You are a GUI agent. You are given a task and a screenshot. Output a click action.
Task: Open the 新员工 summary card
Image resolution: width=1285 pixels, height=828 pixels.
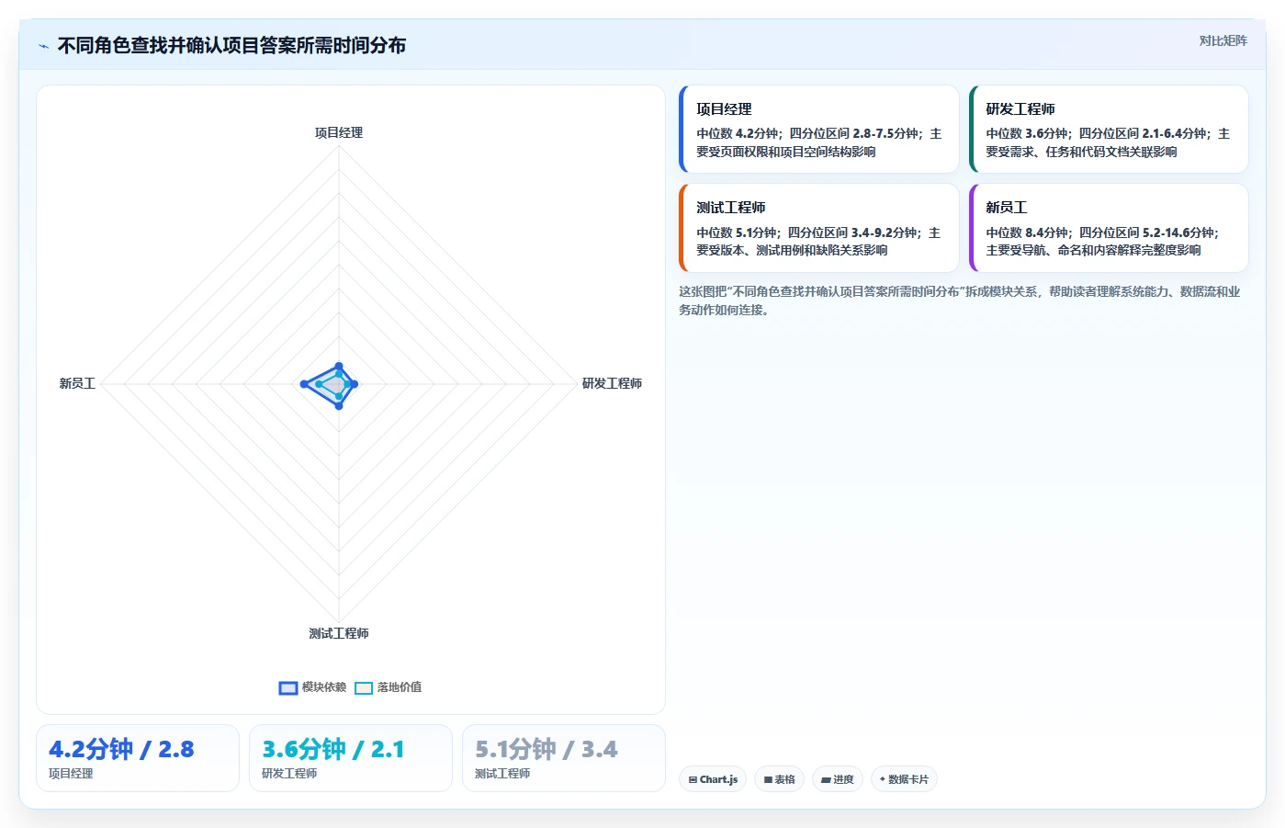(x=1109, y=228)
